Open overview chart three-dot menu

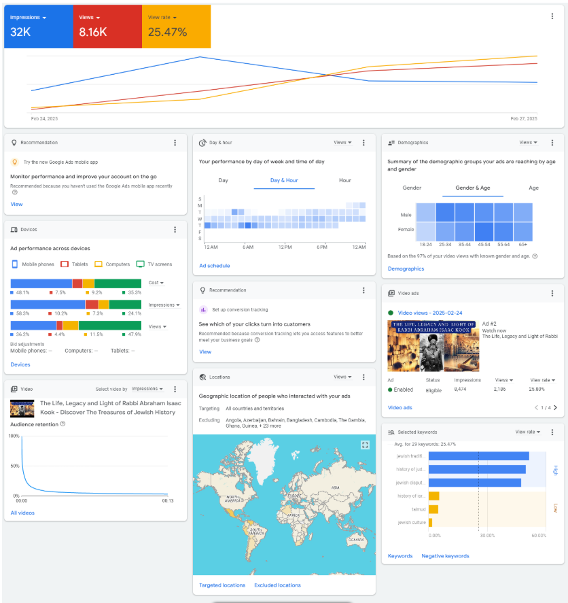pos(552,16)
